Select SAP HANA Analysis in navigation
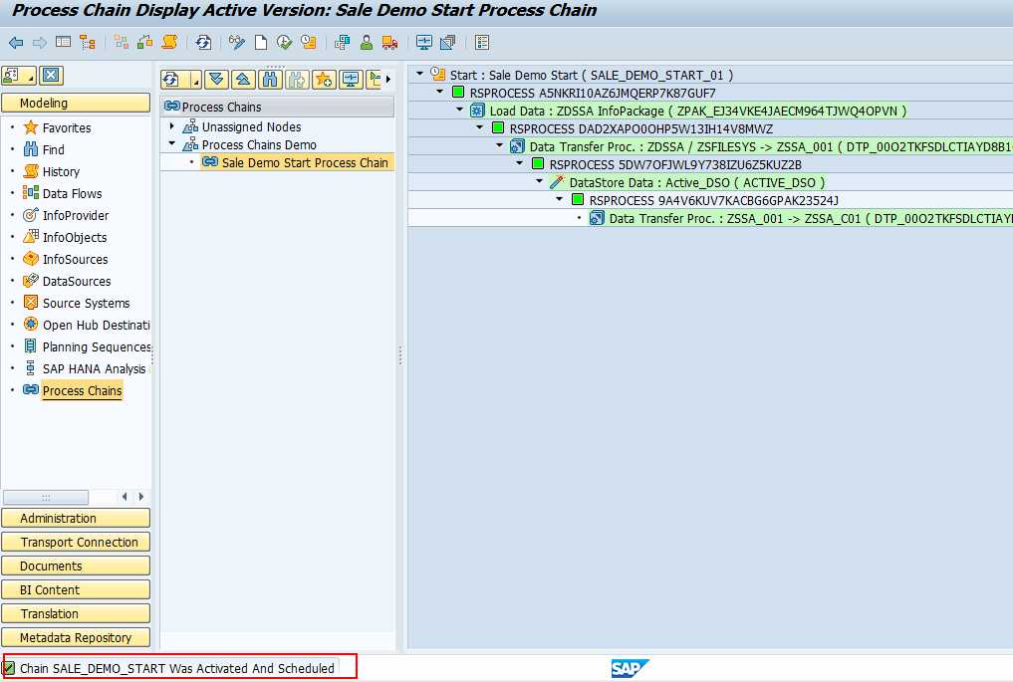1013x682 pixels. [x=94, y=368]
